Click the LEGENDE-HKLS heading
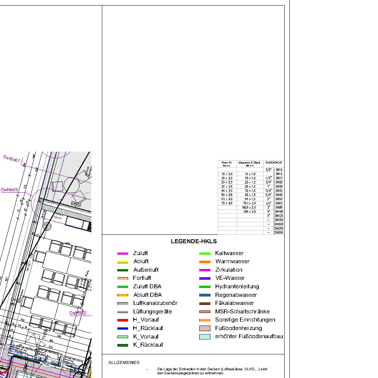 (x=193, y=241)
